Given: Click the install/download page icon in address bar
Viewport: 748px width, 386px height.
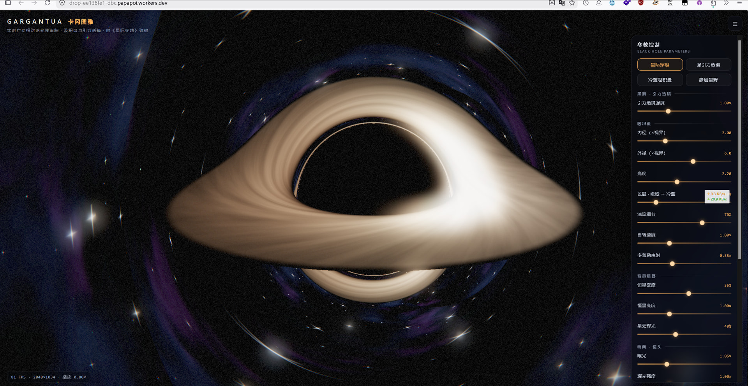Looking at the screenshot, I should (552, 3).
